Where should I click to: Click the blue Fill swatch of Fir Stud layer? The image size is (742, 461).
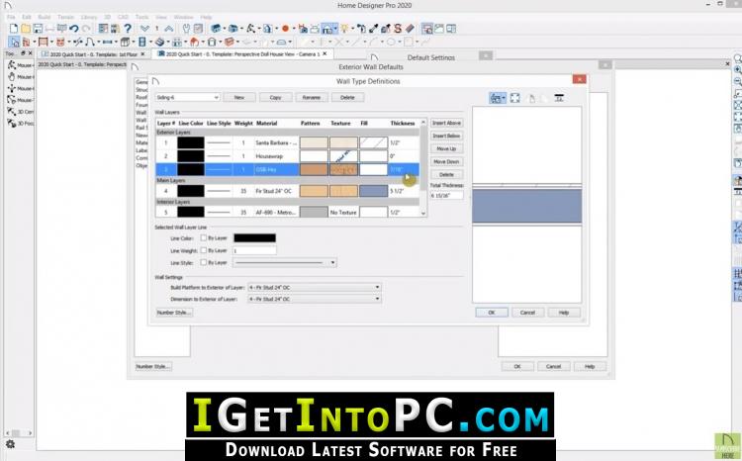coord(373,191)
